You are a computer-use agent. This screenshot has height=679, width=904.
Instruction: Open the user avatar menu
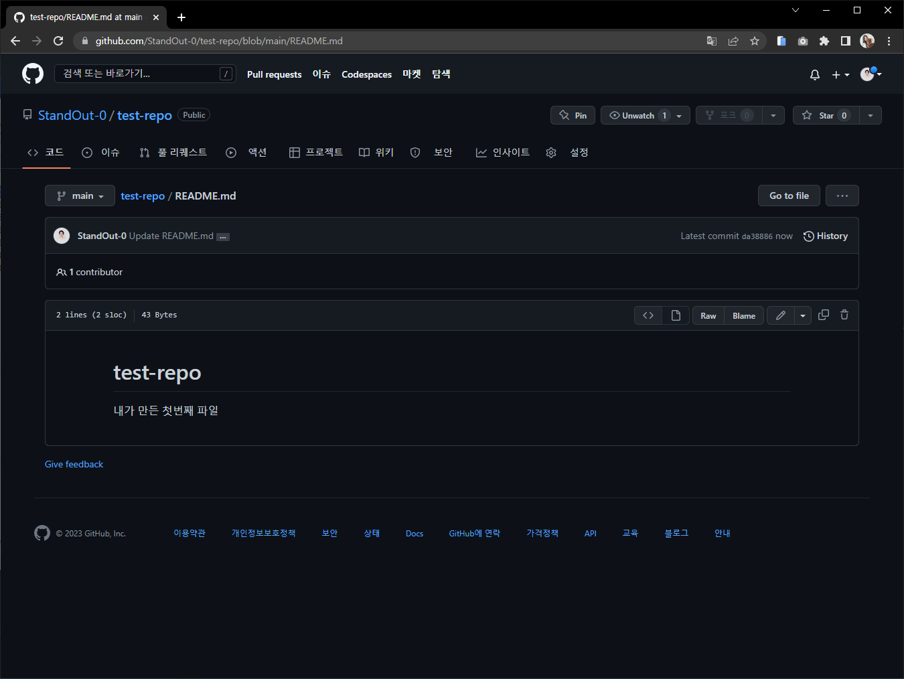[871, 74]
